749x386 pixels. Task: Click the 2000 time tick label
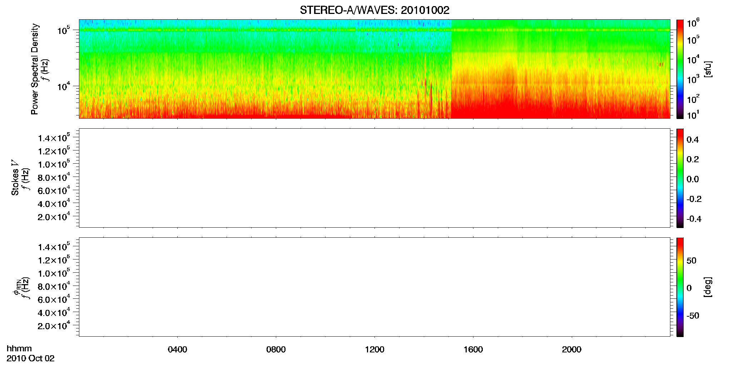(x=571, y=350)
